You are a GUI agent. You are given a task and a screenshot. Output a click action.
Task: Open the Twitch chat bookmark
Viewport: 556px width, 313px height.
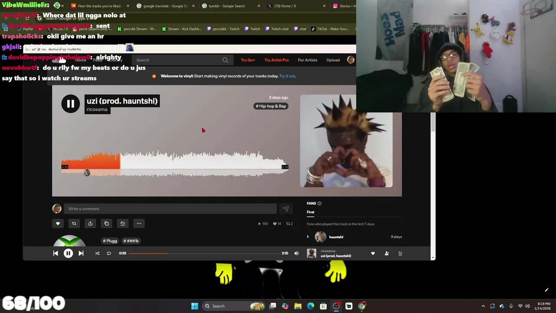276,29
